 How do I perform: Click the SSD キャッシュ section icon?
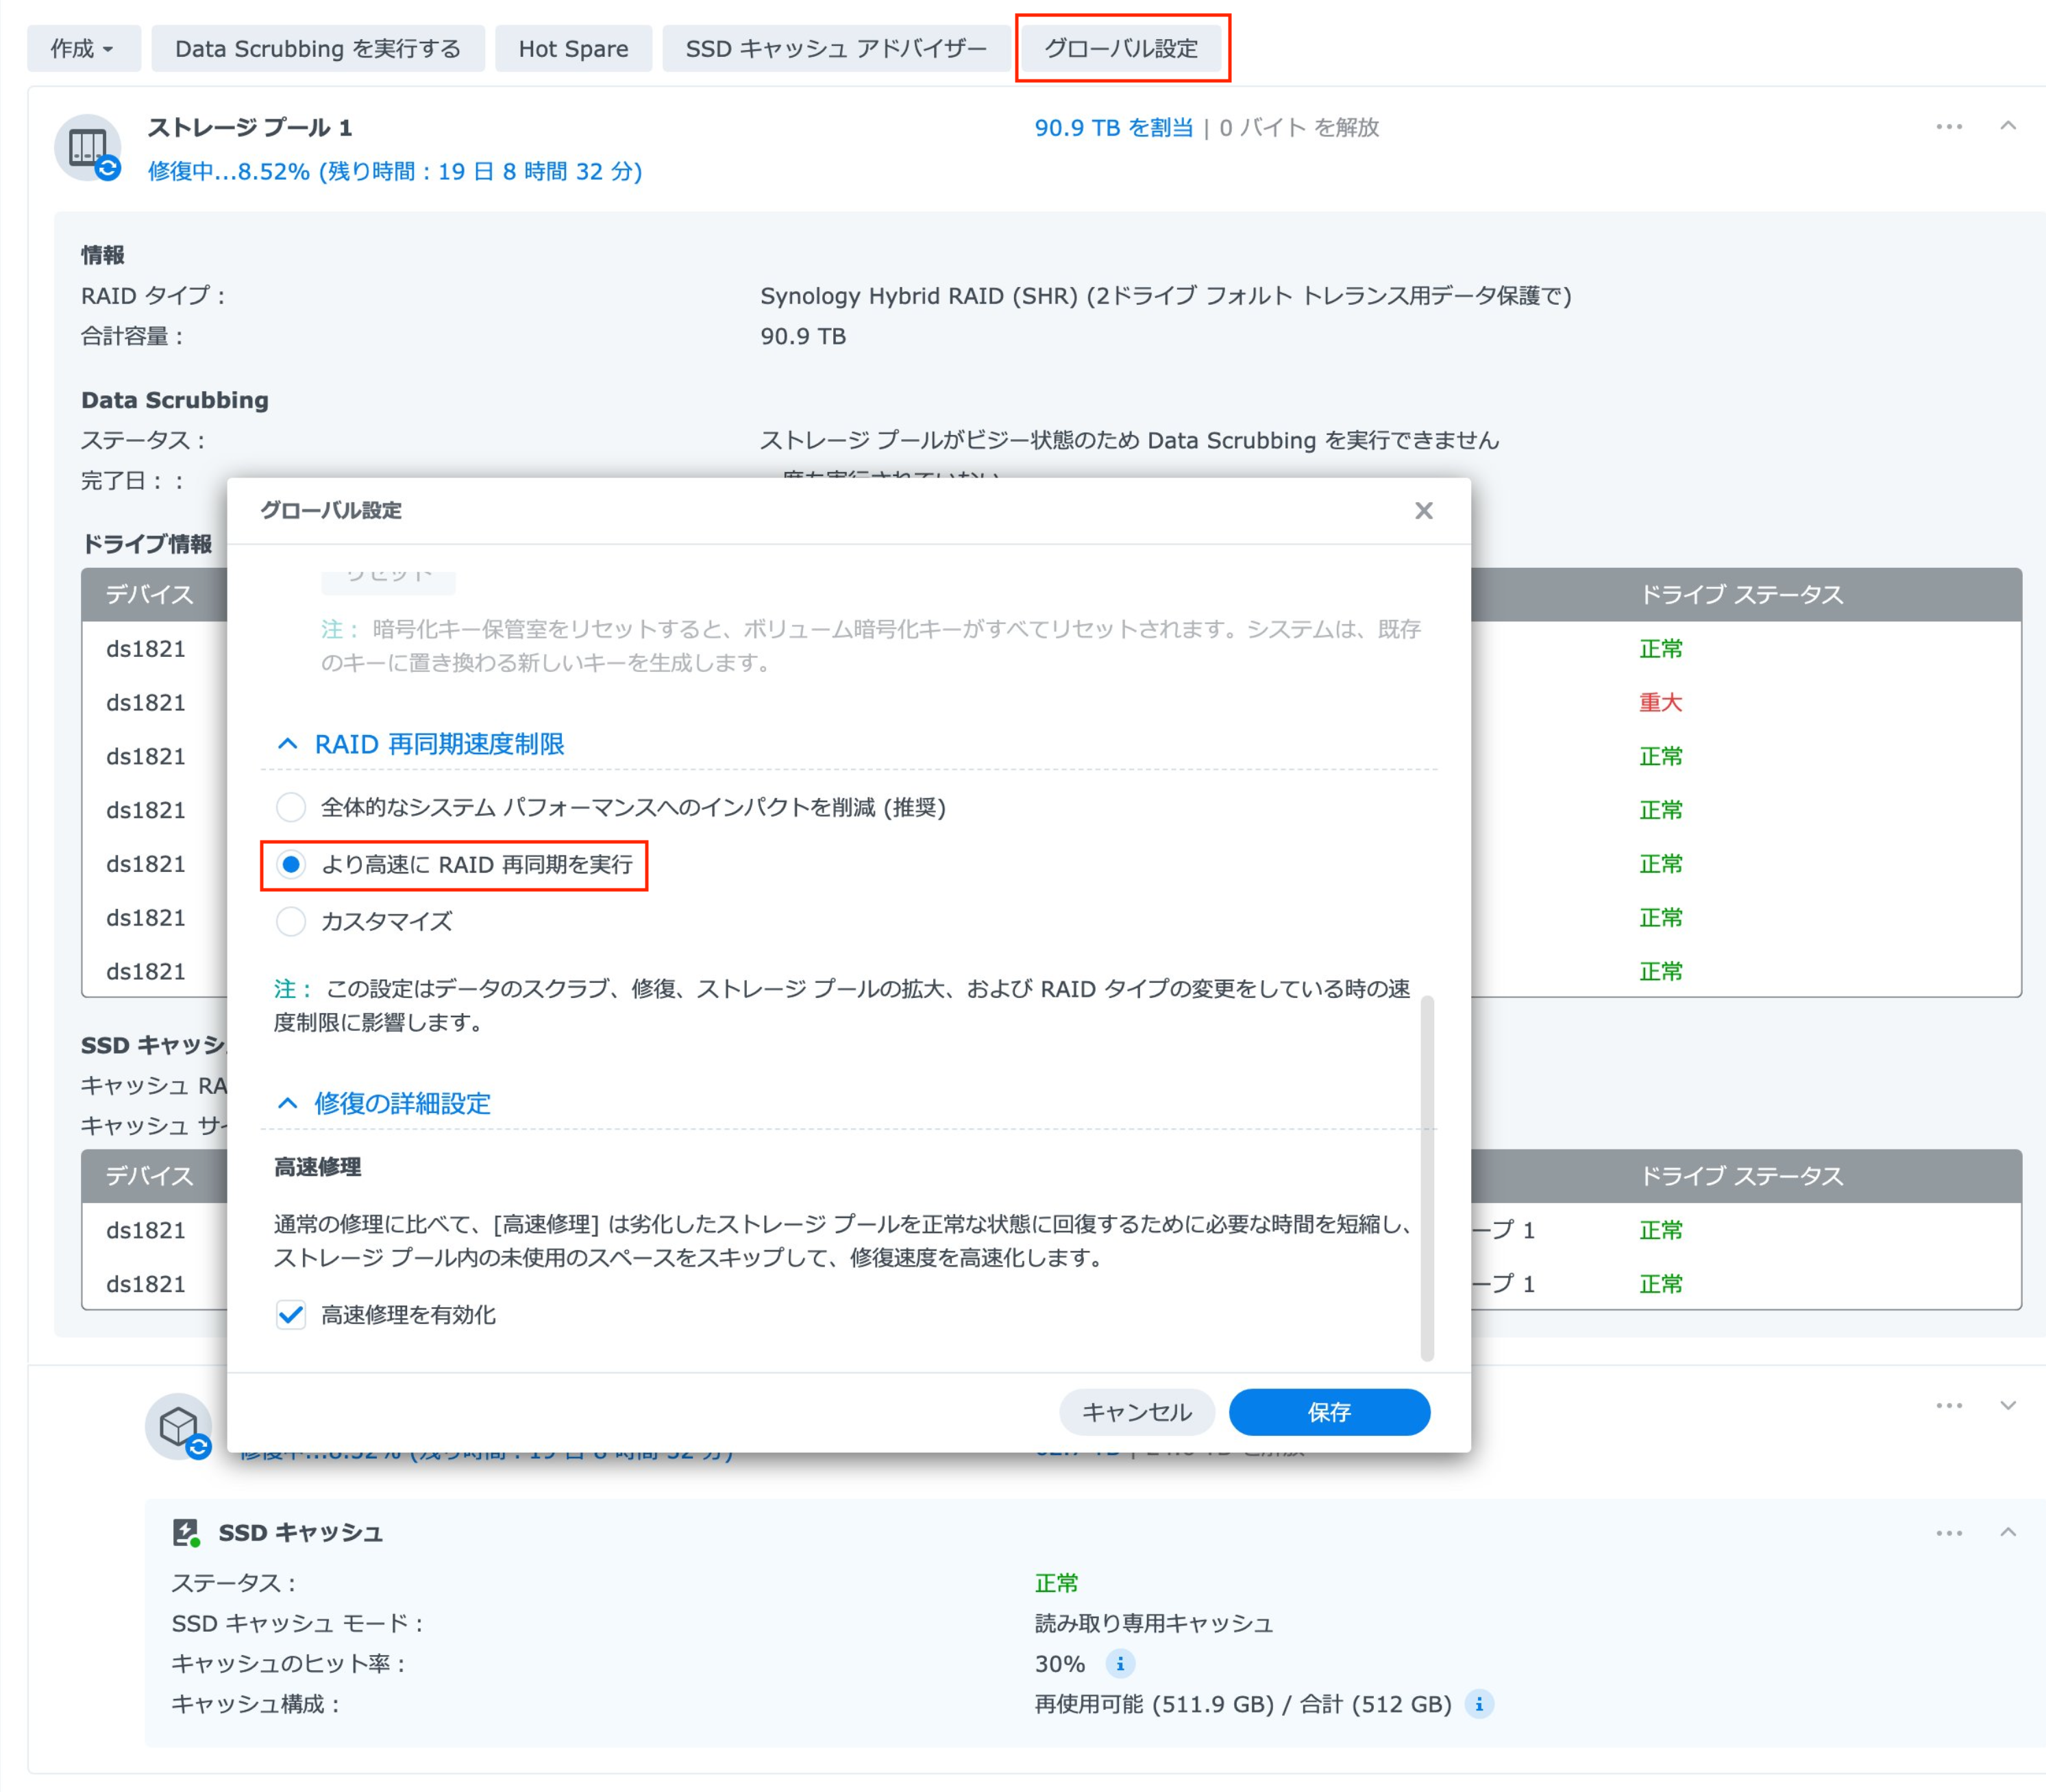[x=186, y=1532]
